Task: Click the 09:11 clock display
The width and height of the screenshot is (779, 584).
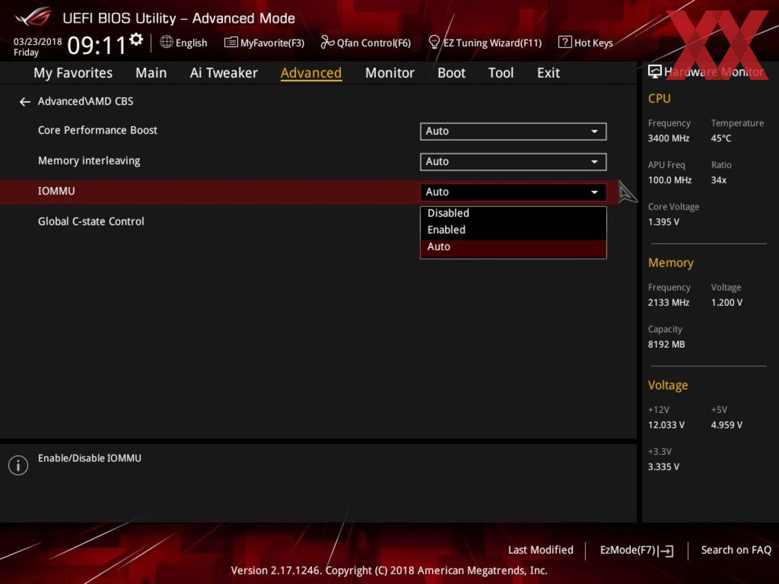Action: tap(96, 45)
